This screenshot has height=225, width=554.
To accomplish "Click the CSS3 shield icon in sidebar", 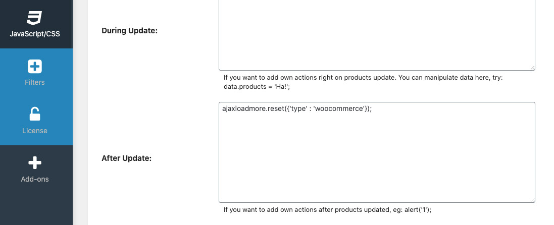I will coord(34,18).
